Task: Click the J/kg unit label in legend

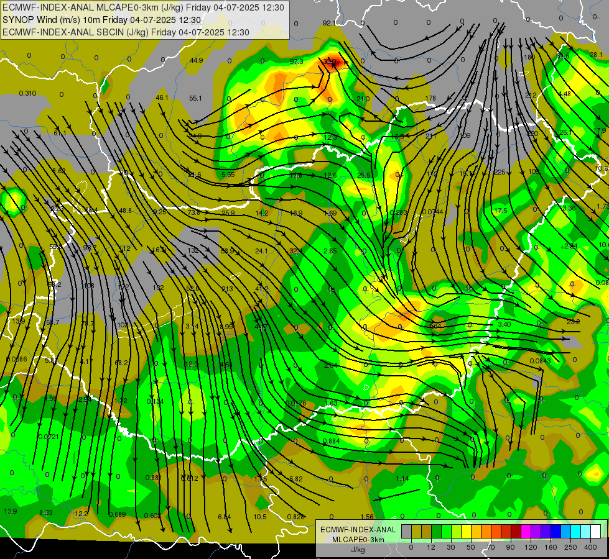Action: pos(358,550)
